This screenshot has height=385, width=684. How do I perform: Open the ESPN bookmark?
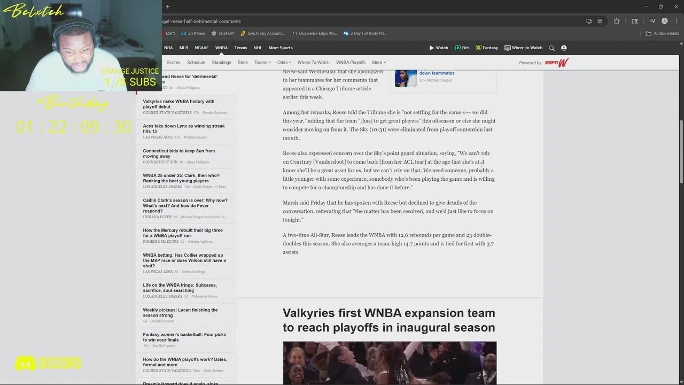point(169,33)
